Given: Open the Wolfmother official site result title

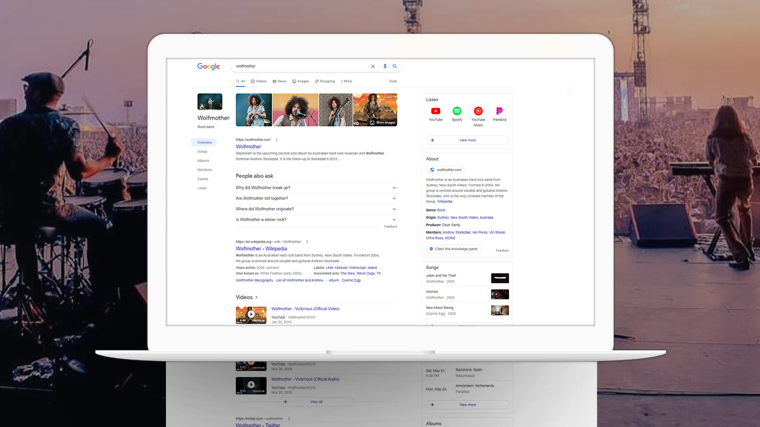Looking at the screenshot, I should click(248, 147).
